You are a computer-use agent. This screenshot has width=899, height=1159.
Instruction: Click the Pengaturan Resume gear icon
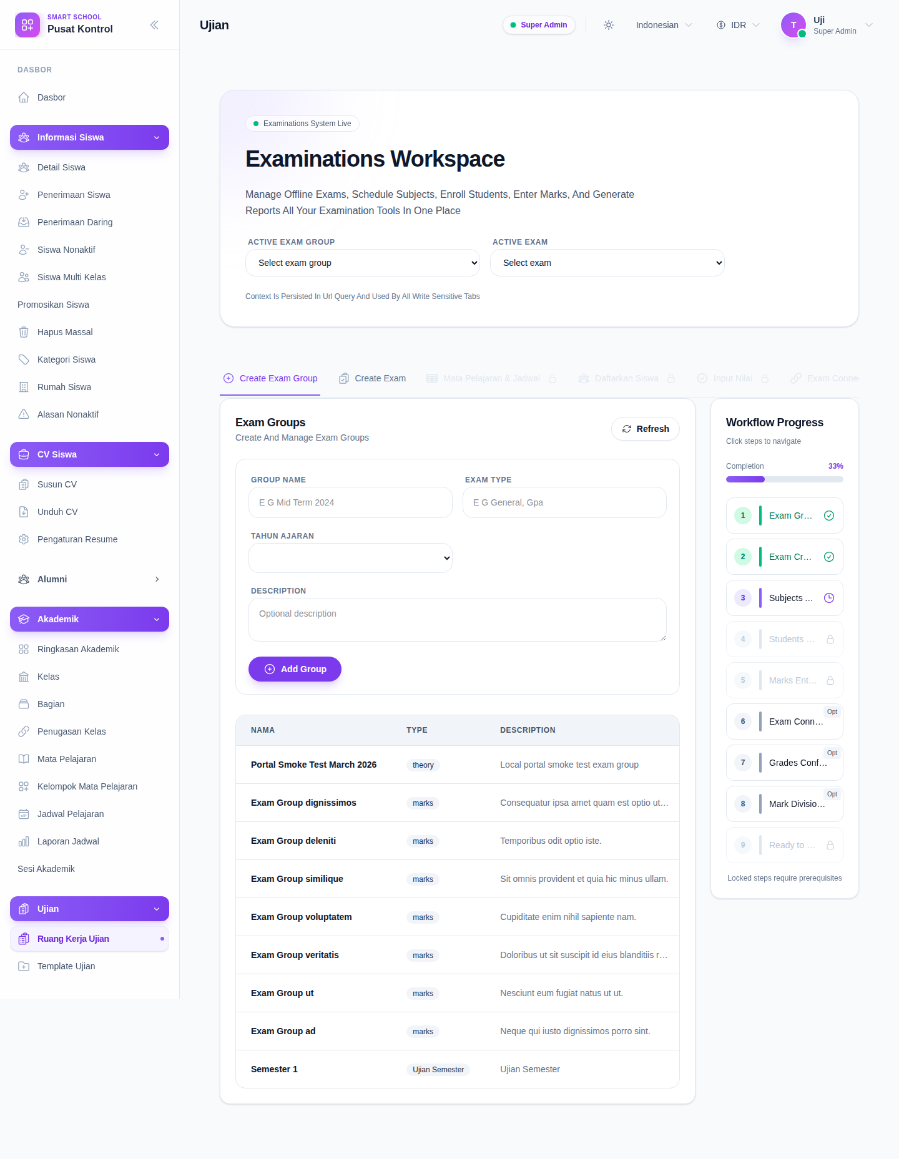[24, 539]
